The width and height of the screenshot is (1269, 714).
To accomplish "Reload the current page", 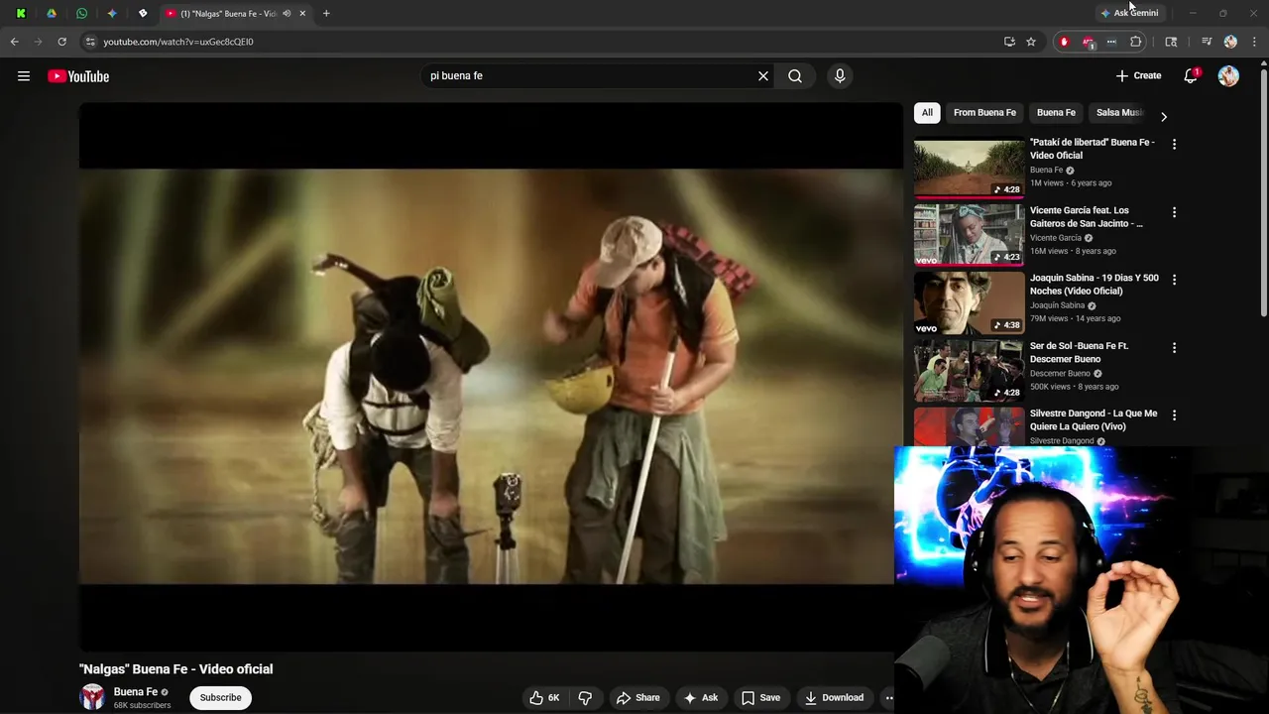I will click(61, 42).
